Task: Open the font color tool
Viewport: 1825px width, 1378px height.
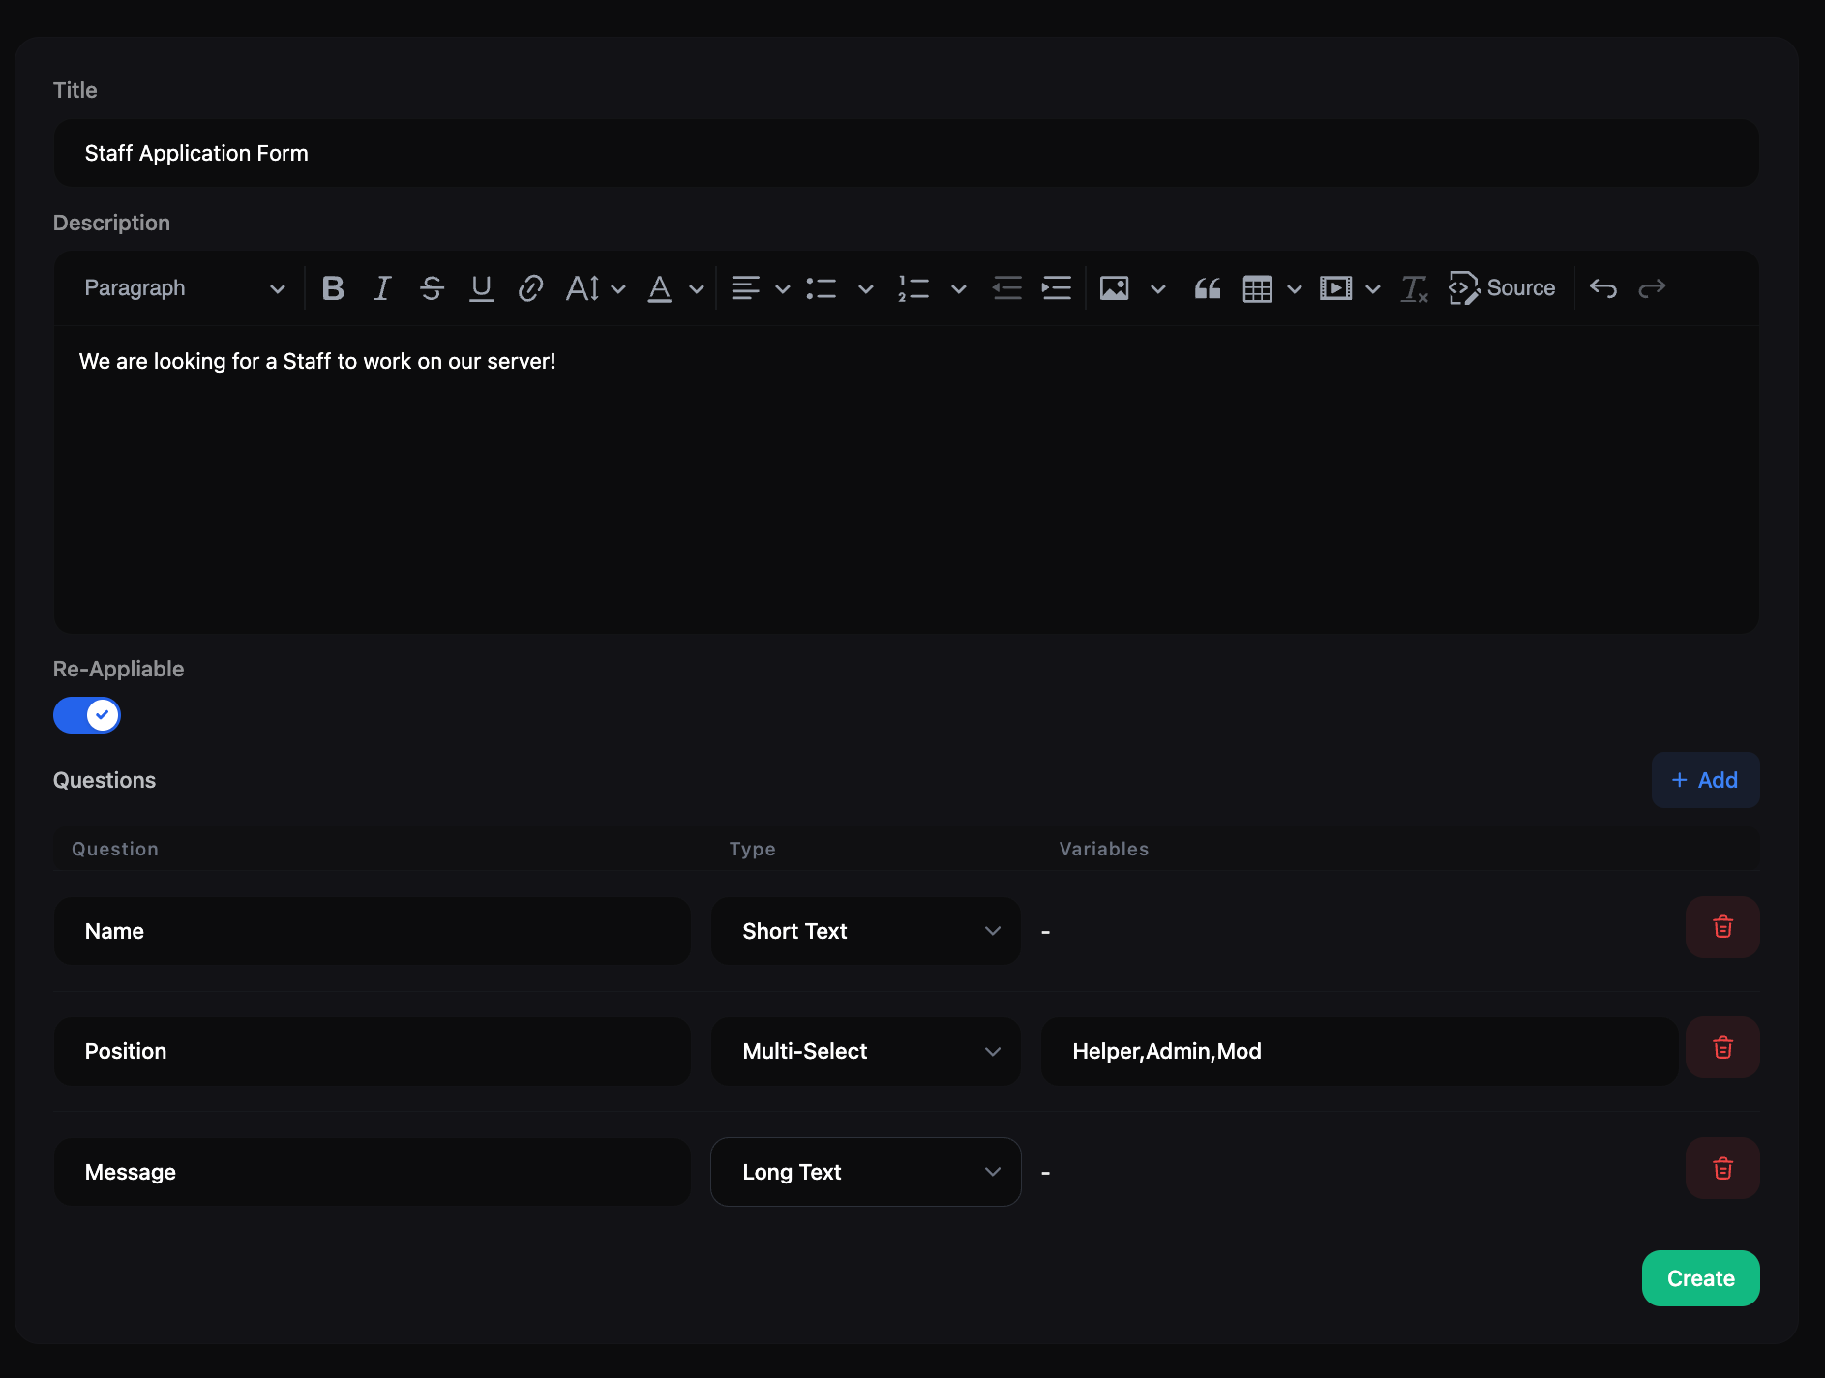Action: (x=660, y=288)
